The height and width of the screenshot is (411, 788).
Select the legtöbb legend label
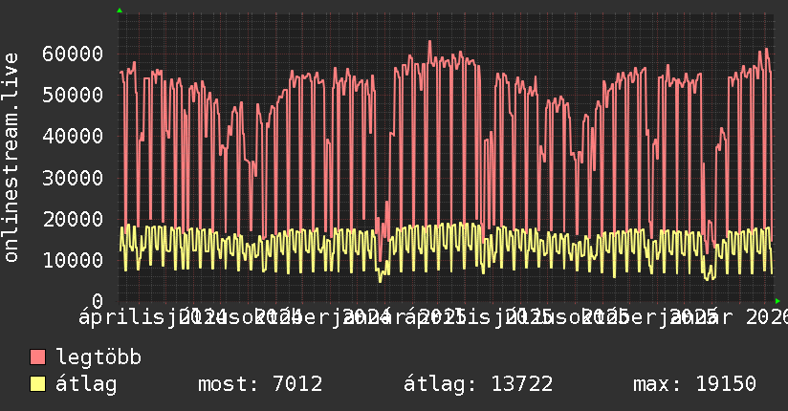coord(98,357)
